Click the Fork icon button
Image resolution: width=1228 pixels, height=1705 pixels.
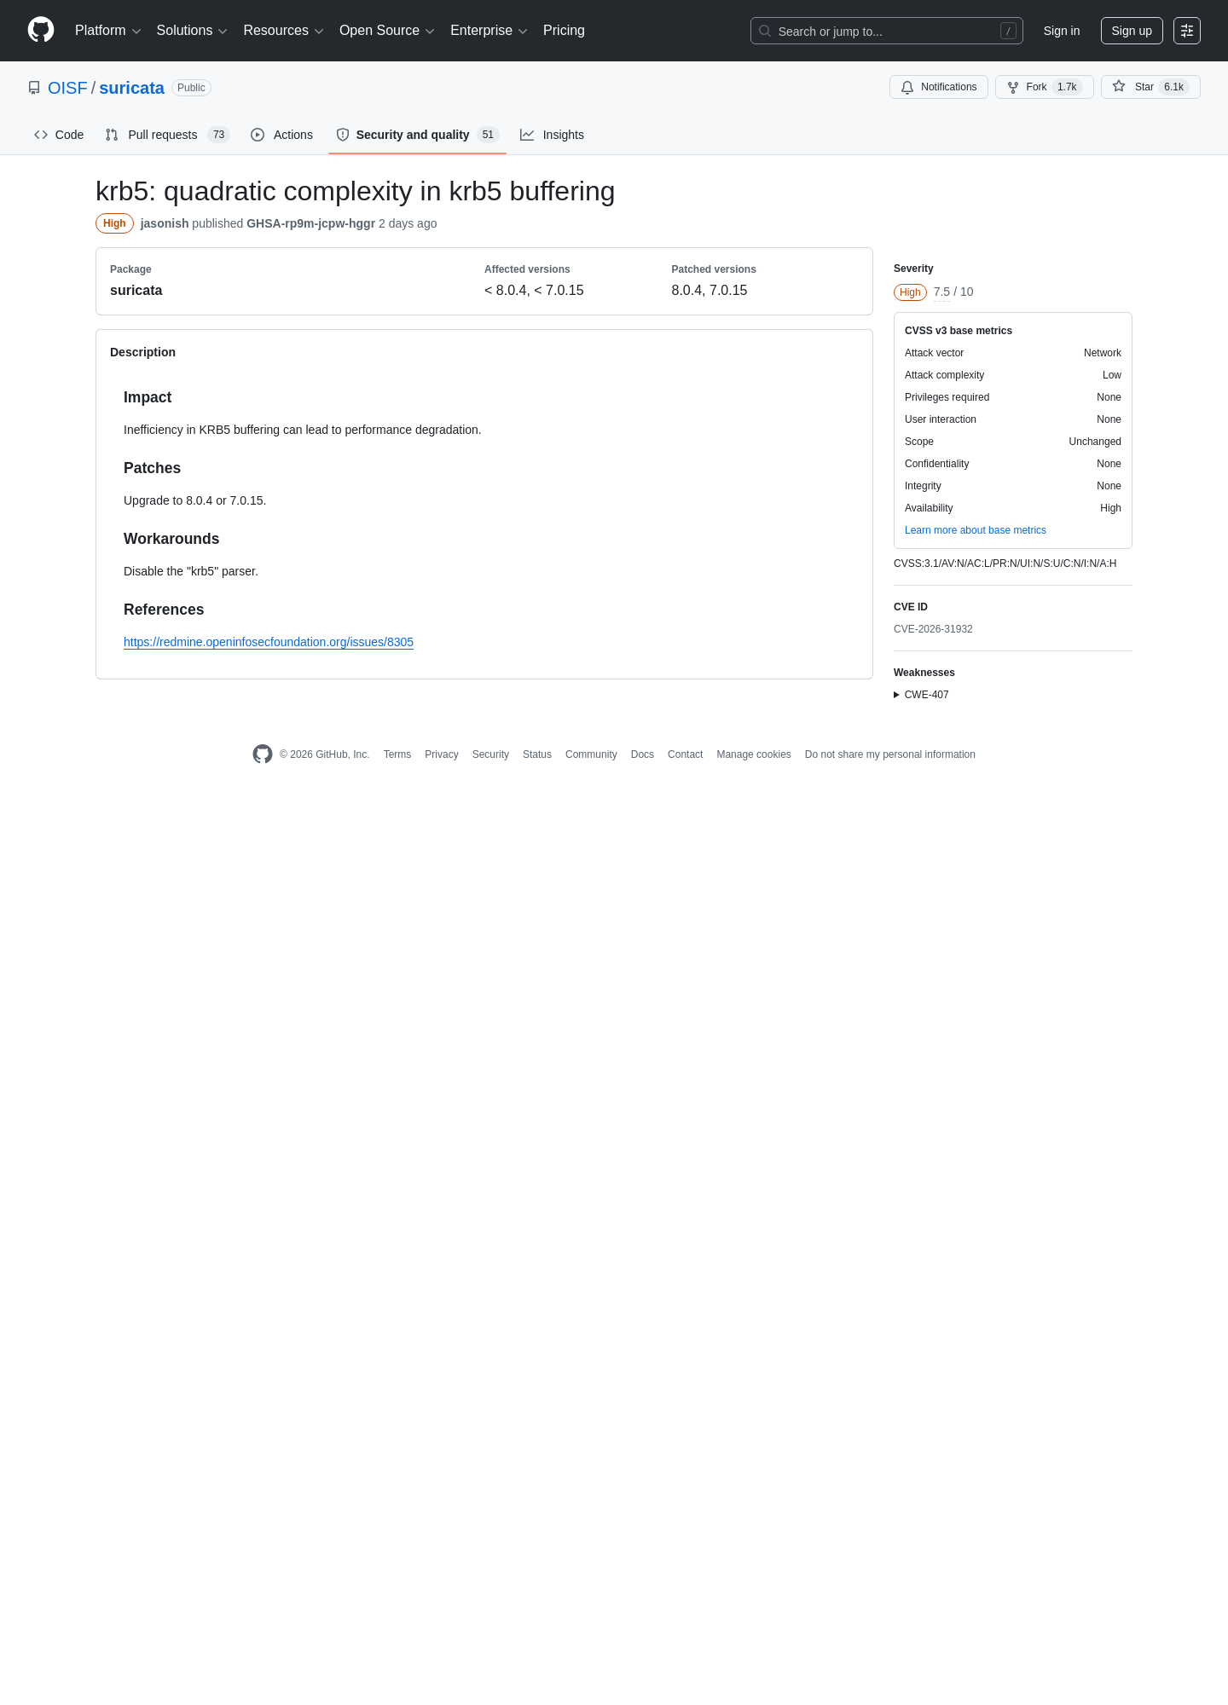click(x=1013, y=87)
